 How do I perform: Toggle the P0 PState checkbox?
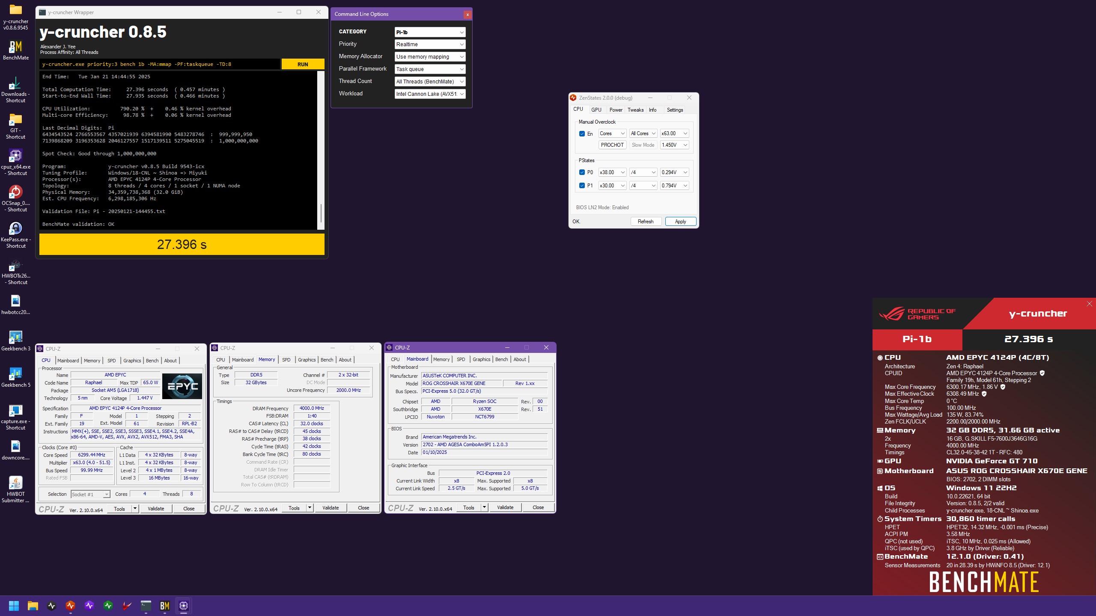(x=582, y=172)
